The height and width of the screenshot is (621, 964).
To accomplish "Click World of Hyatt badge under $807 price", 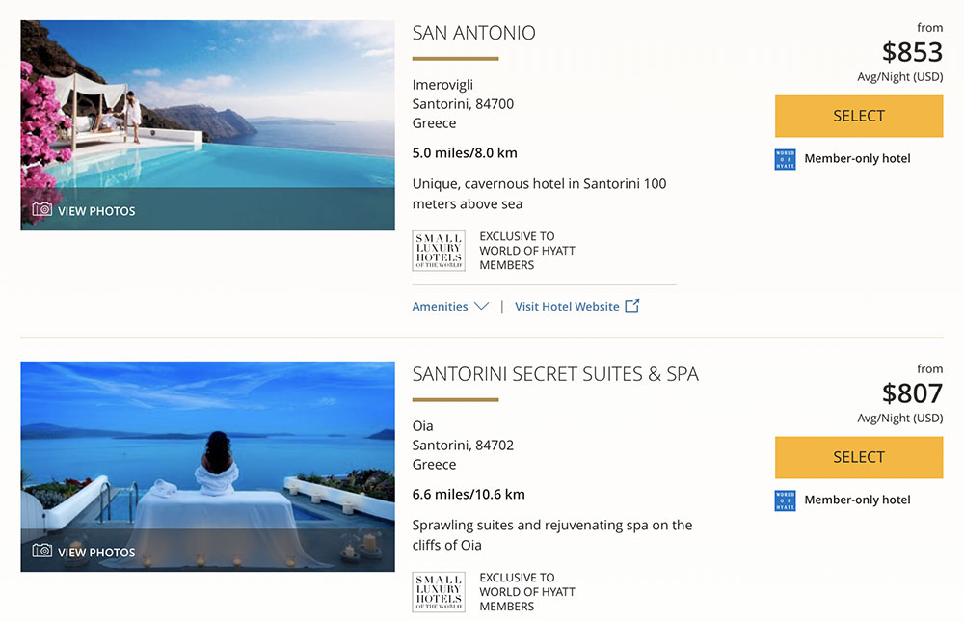I will (785, 500).
